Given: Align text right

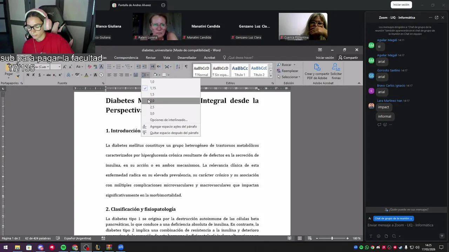Looking at the screenshot, I should coord(121,75).
